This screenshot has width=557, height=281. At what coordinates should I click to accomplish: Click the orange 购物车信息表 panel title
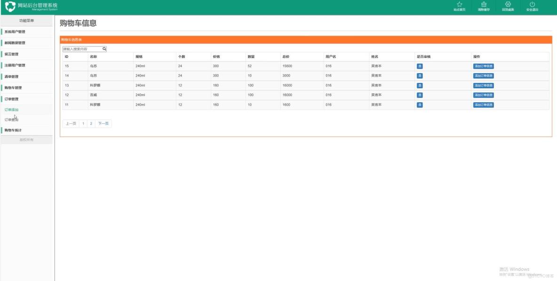tap(72, 40)
